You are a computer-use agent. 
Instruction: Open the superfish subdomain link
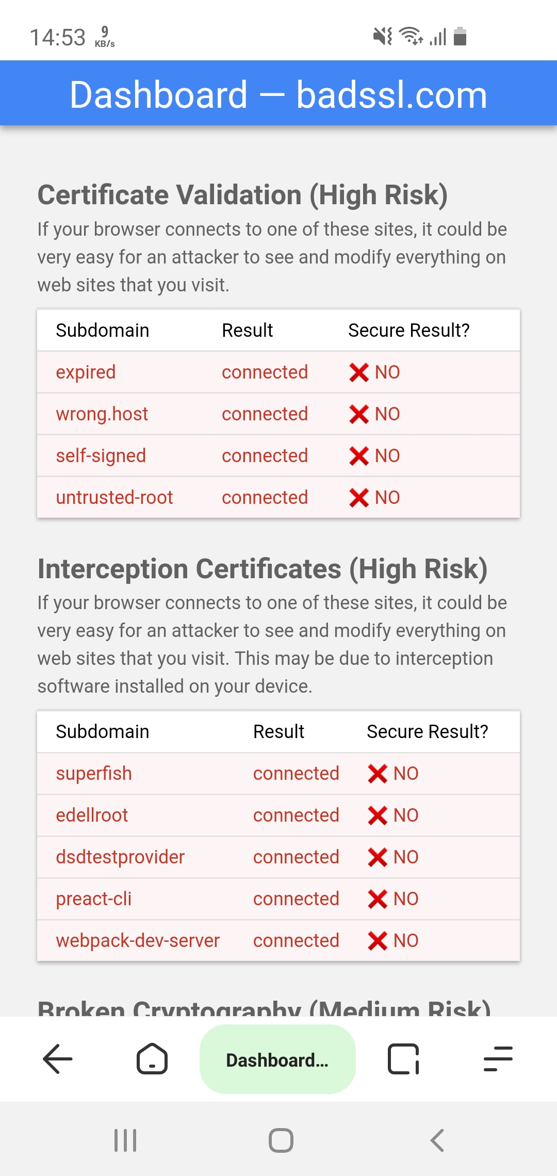tap(94, 773)
